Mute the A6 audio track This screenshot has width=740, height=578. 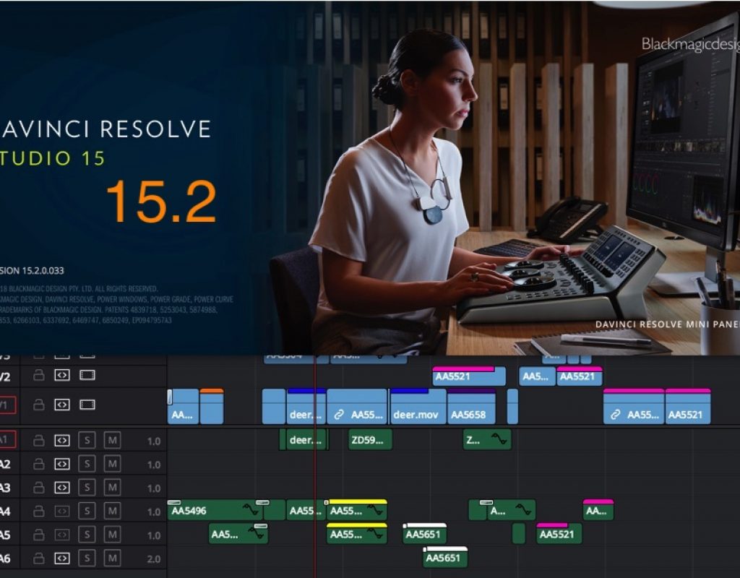coord(112,558)
